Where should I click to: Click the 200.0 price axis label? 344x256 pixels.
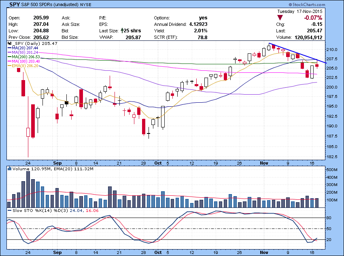pos(332,87)
